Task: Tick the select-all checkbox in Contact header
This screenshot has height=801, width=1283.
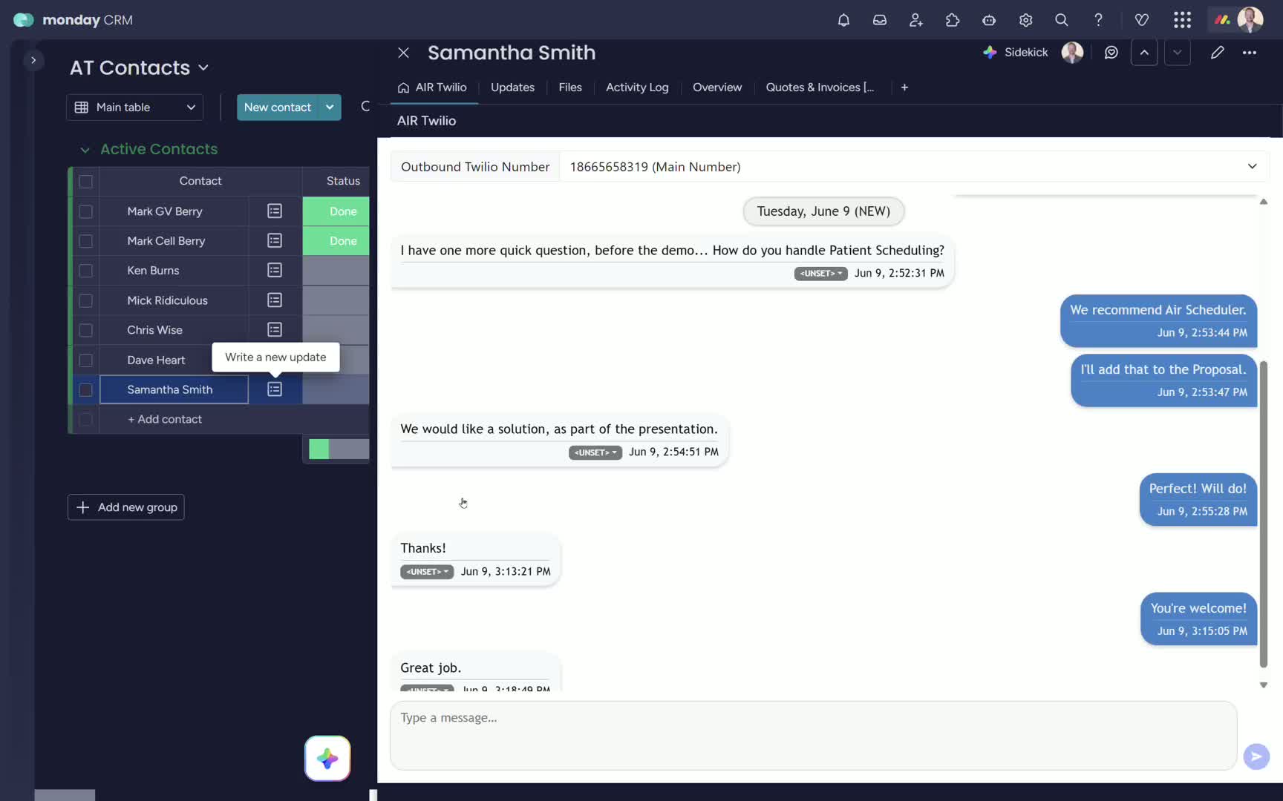Action: point(85,181)
